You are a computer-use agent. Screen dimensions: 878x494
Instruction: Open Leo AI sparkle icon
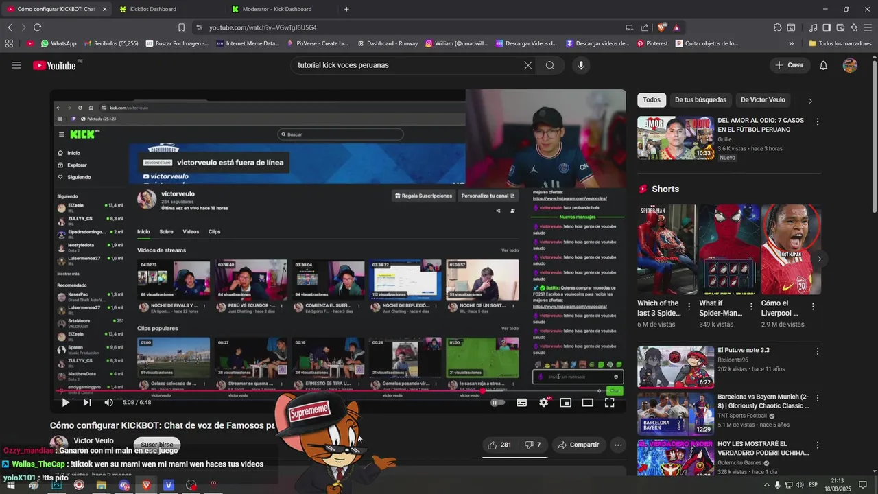[x=854, y=27]
